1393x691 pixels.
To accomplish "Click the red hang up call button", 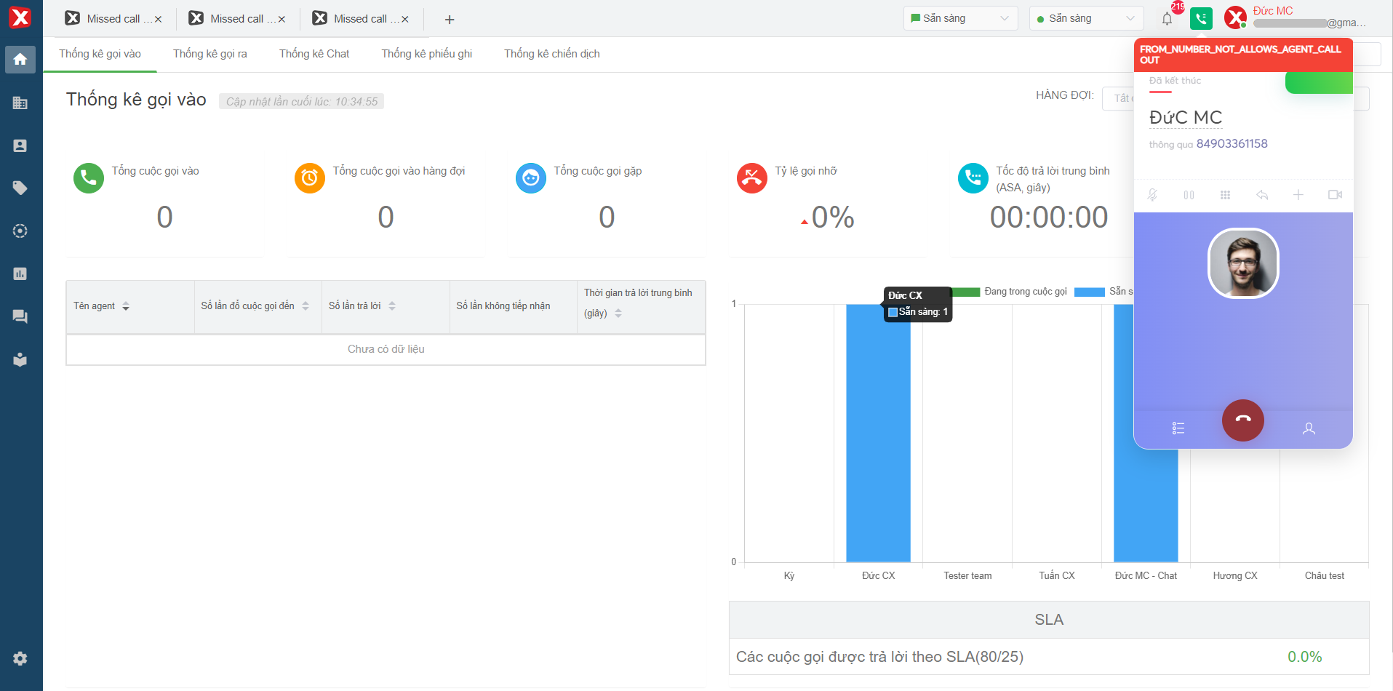I will [1242, 420].
